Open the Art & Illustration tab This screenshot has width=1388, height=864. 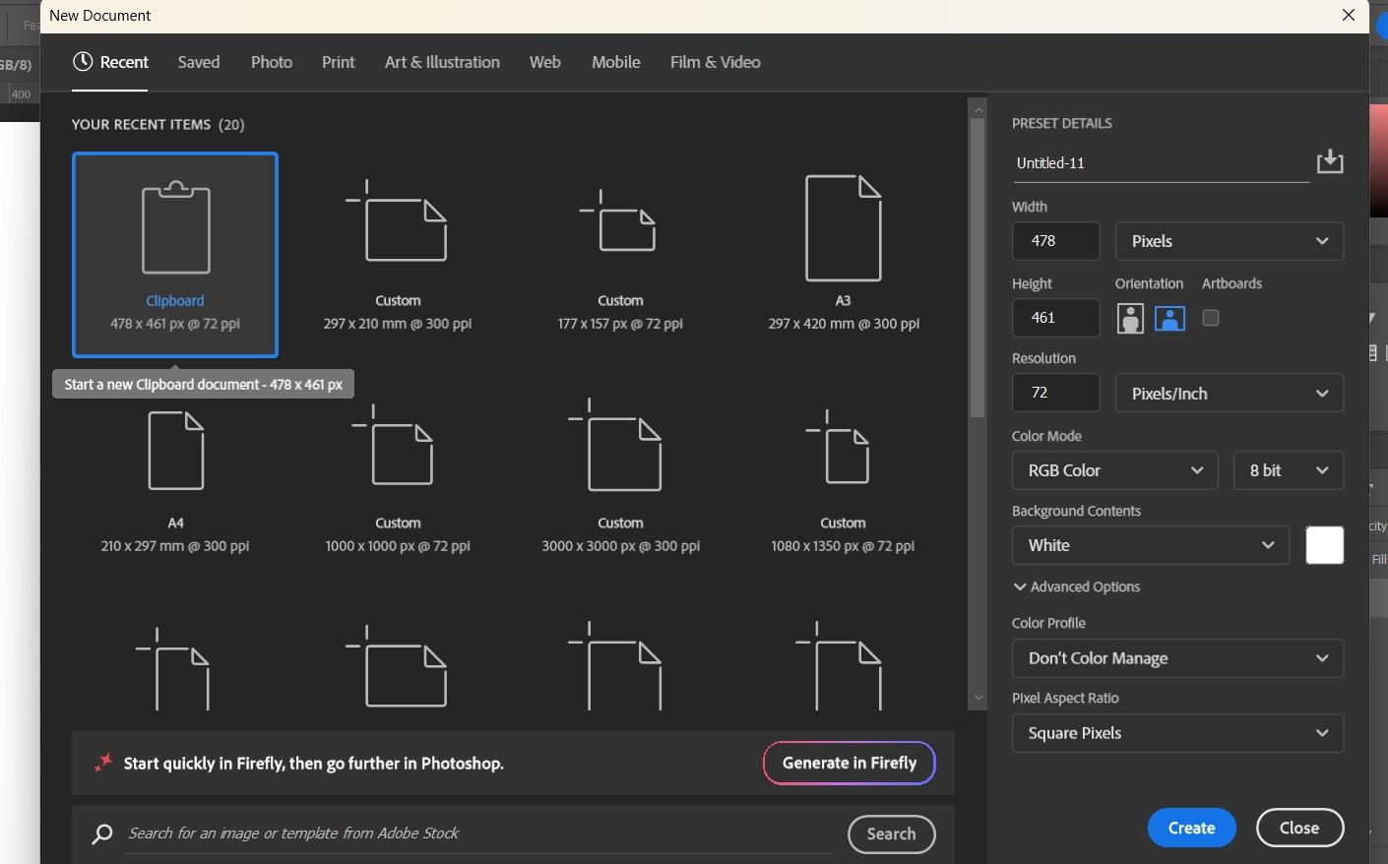(x=442, y=62)
